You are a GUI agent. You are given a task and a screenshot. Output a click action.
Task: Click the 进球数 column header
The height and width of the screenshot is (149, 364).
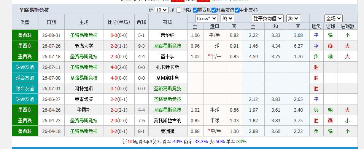point(347,27)
